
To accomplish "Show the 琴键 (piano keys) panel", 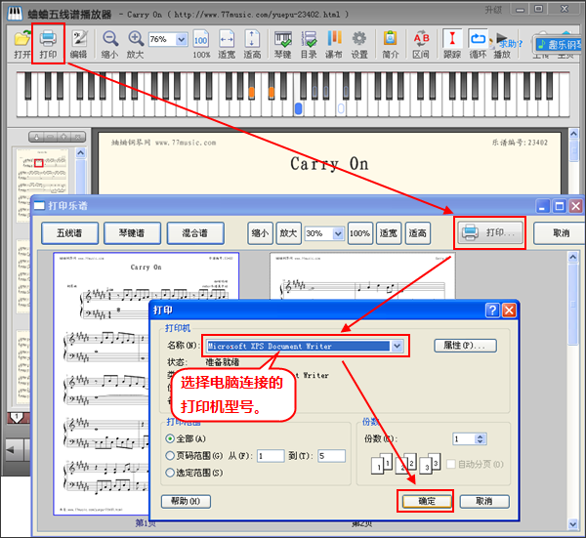I will (x=282, y=44).
